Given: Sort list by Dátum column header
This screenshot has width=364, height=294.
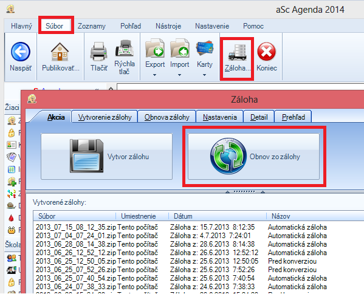Looking at the screenshot, I should coord(218,216).
